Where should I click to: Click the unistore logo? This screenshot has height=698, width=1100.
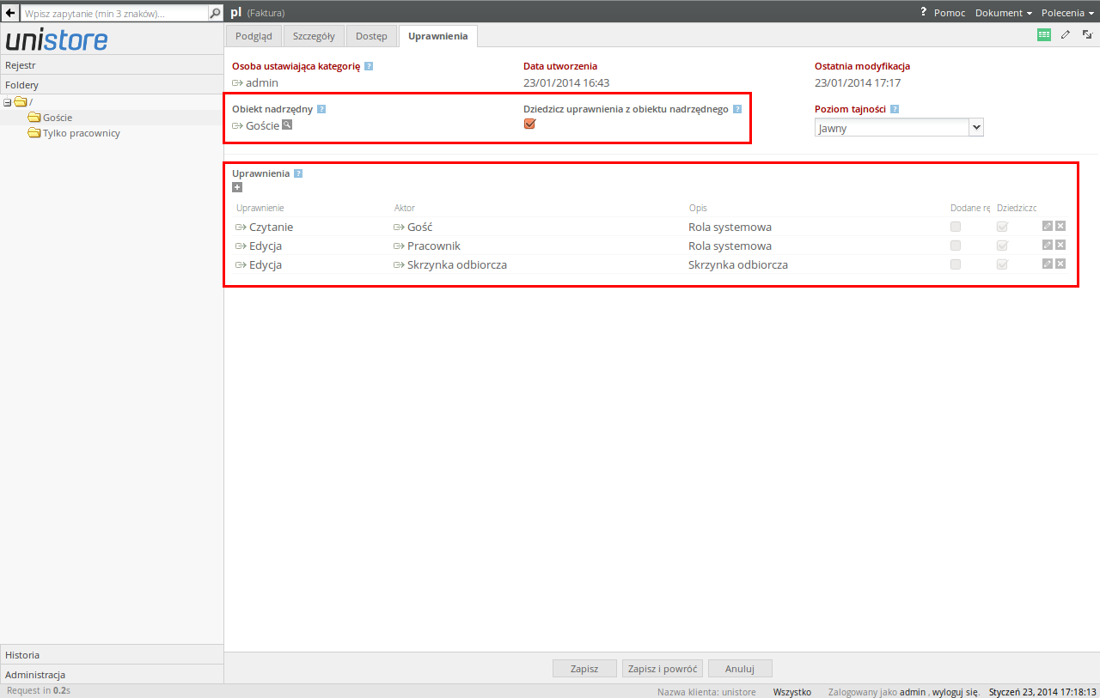point(58,39)
